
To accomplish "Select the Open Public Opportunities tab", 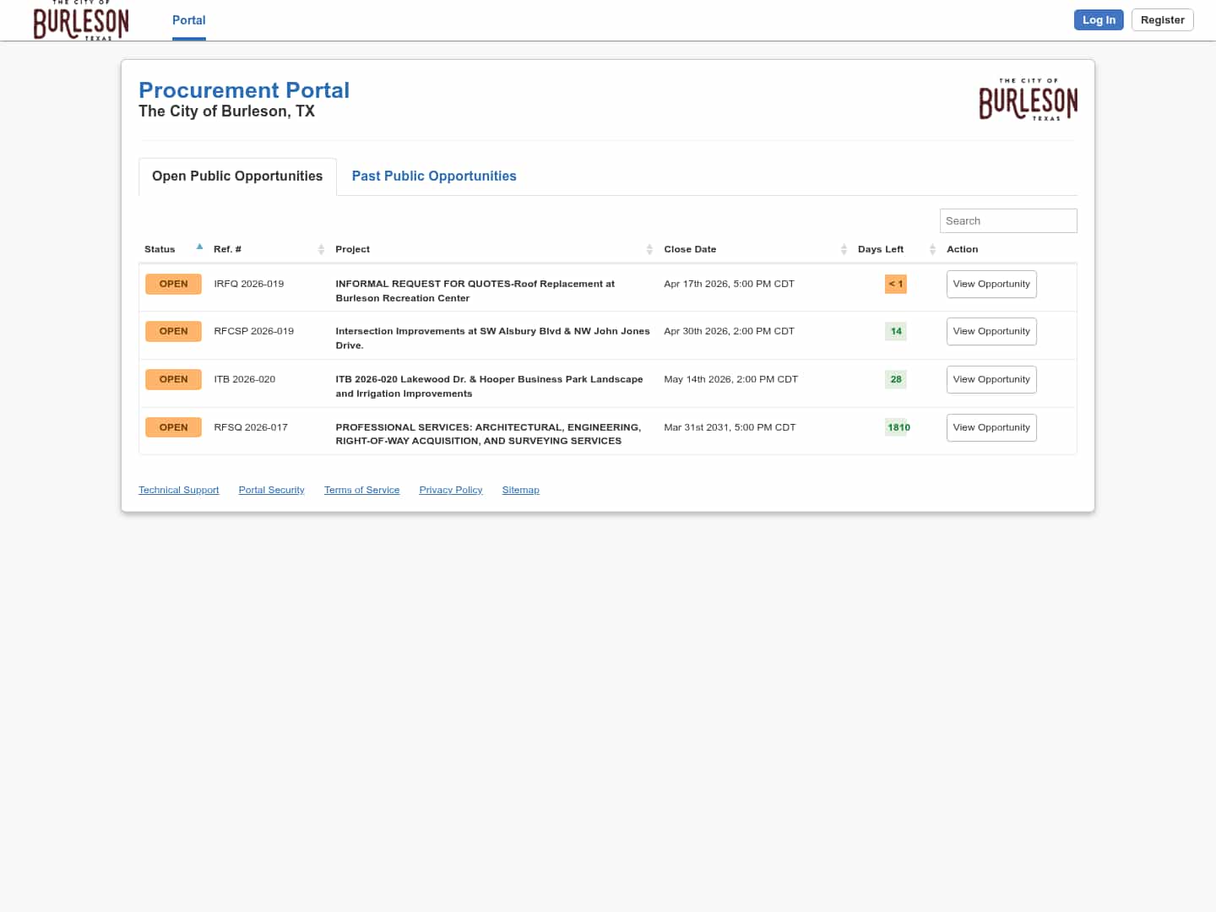I will pyautogui.click(x=237, y=176).
